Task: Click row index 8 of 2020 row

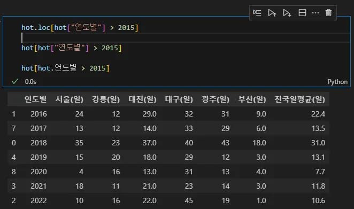Action: click(14, 172)
